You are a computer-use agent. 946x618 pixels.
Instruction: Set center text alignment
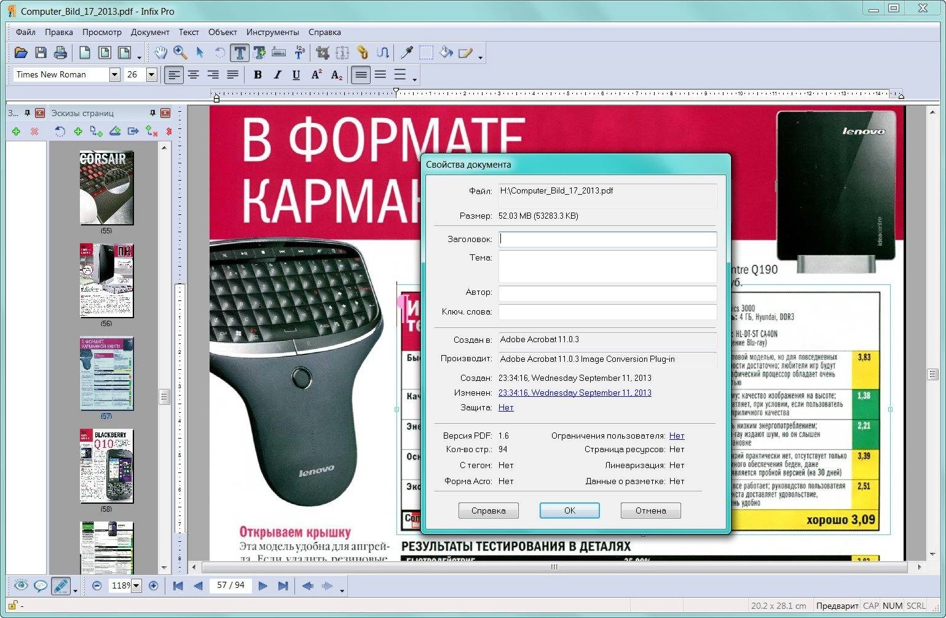pos(194,75)
